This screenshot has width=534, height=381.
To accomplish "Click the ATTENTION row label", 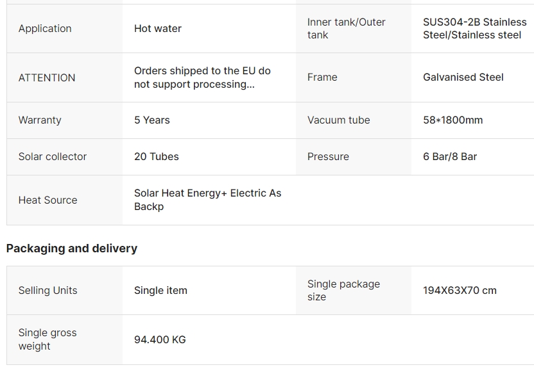I will pyautogui.click(x=47, y=77).
